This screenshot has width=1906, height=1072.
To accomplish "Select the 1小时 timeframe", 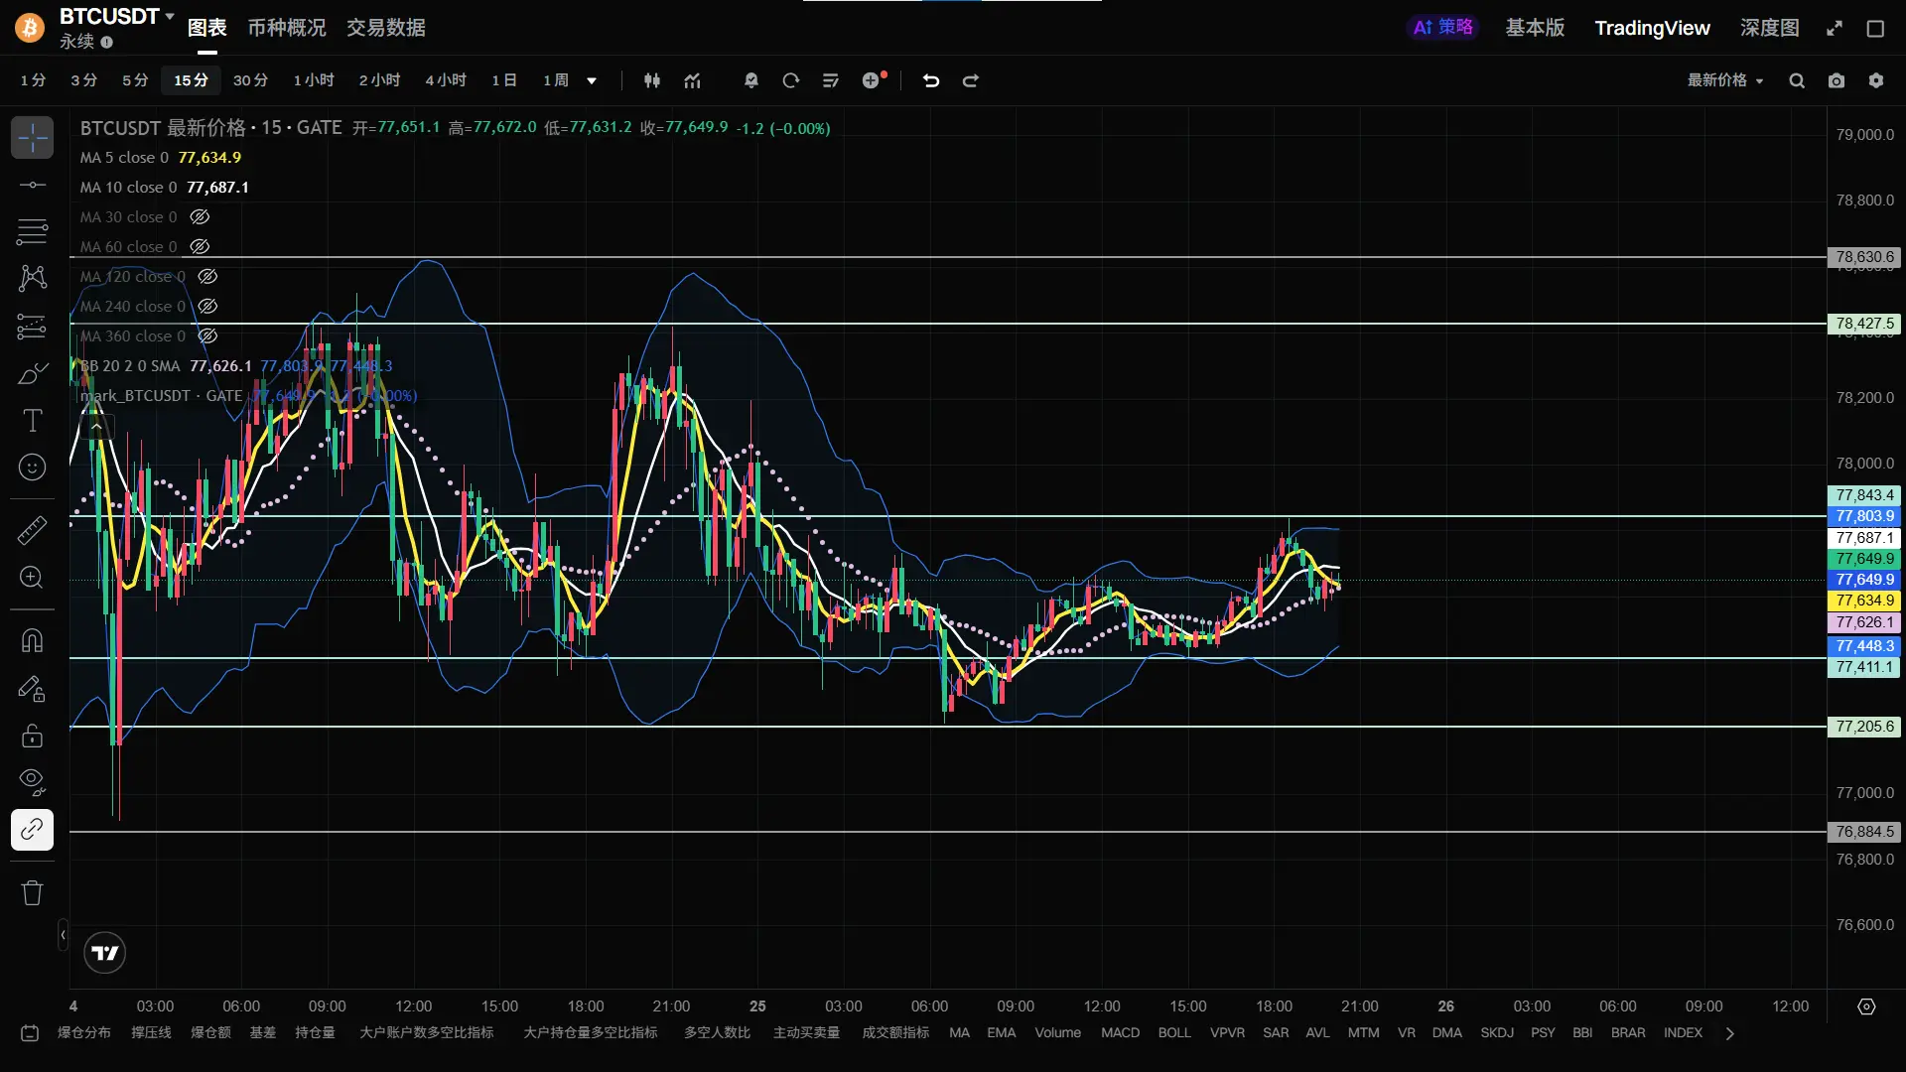I will [x=314, y=80].
